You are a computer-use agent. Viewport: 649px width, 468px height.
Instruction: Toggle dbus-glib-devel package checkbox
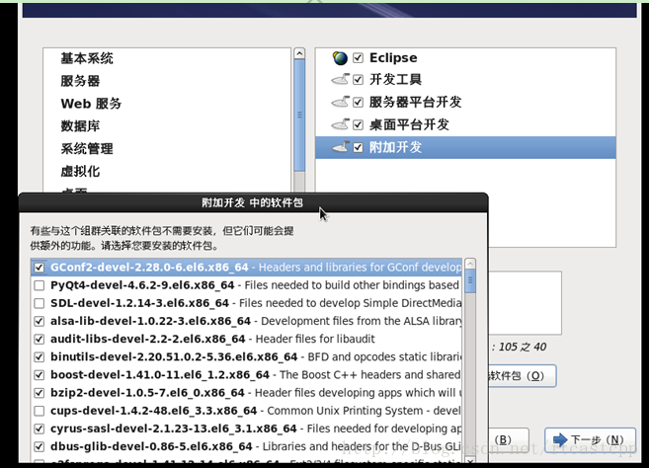[40, 447]
